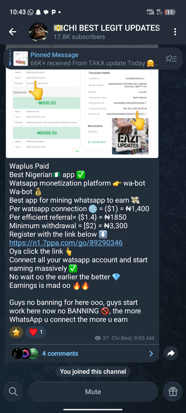This screenshot has width=186, height=413.
Task: Open the channel profile avatar
Action: (x=38, y=32)
